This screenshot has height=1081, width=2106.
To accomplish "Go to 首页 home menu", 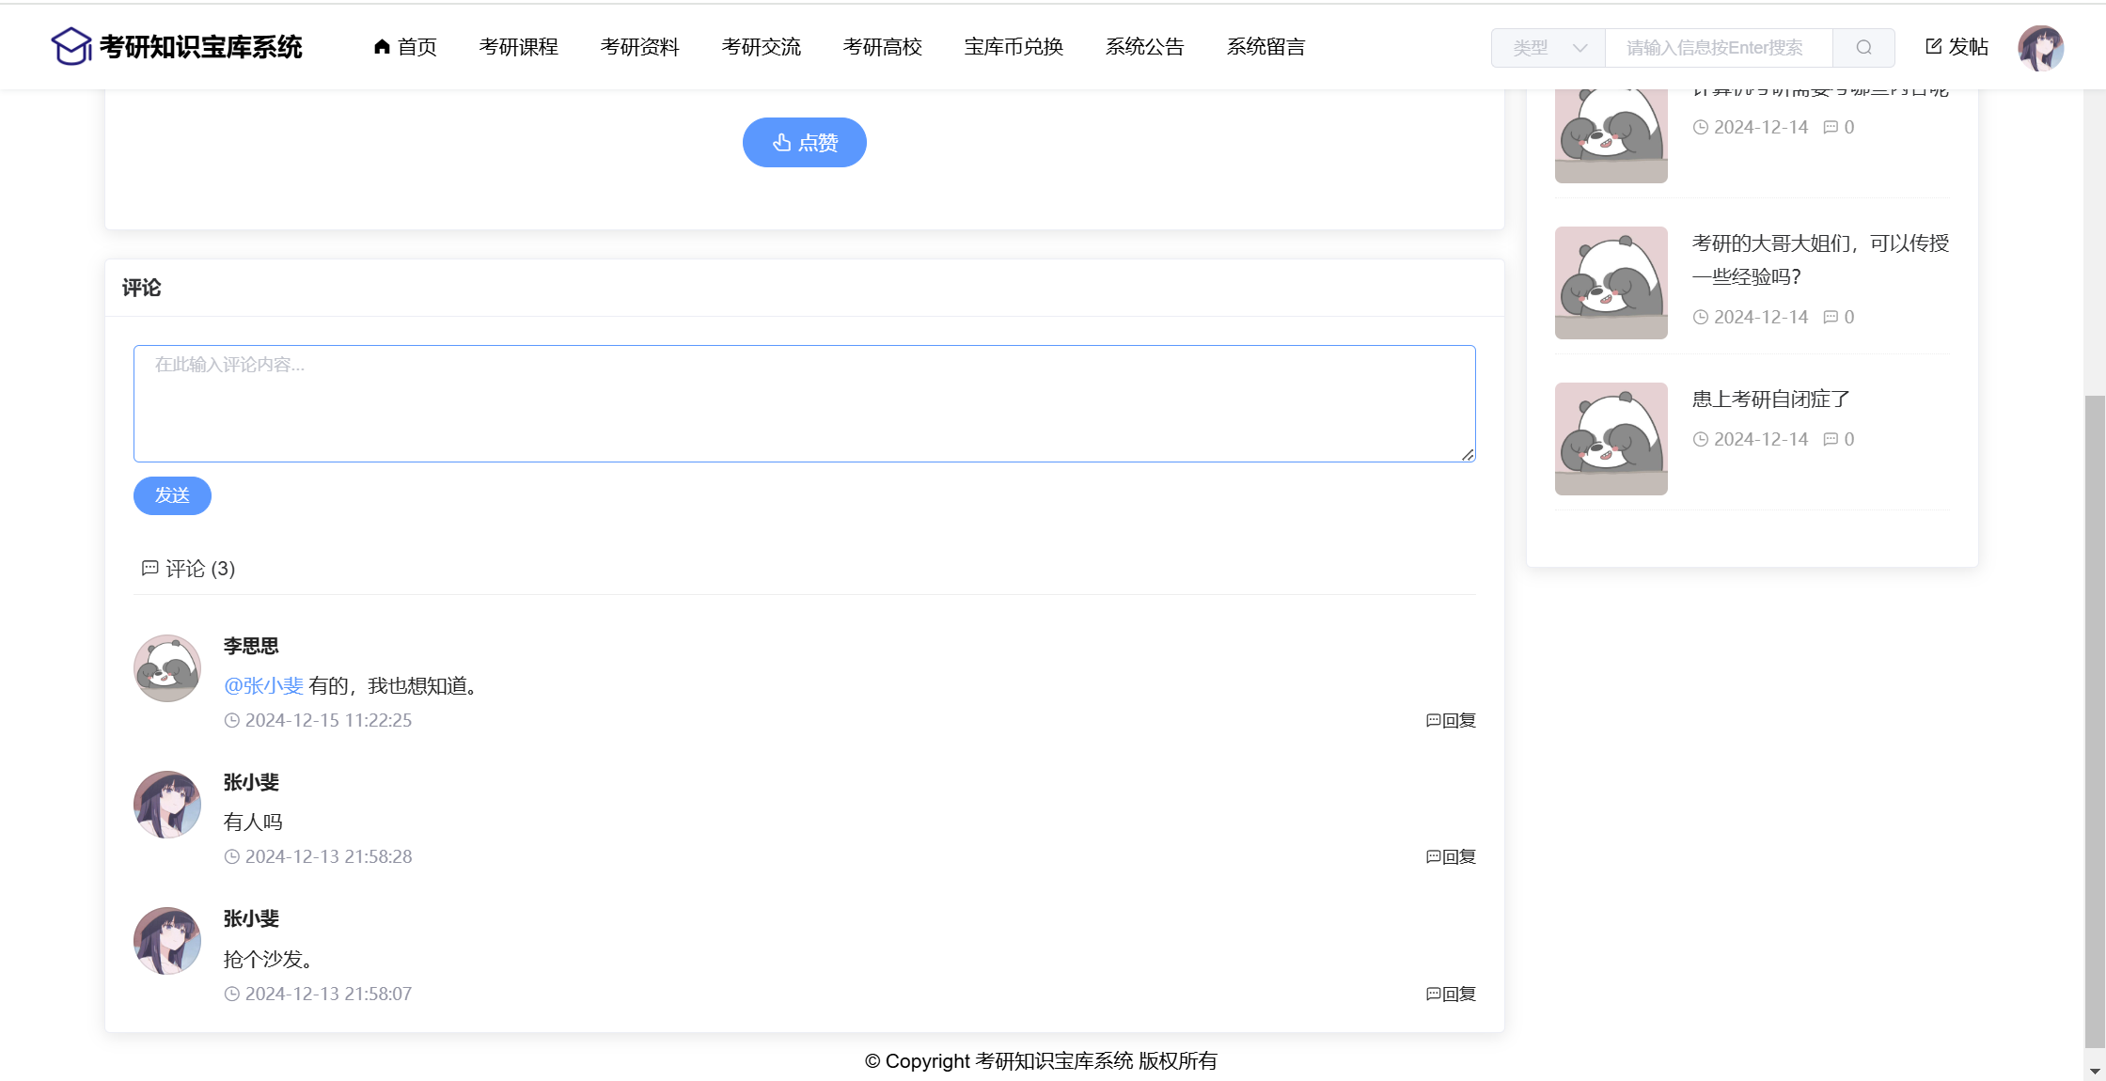I will click(405, 47).
